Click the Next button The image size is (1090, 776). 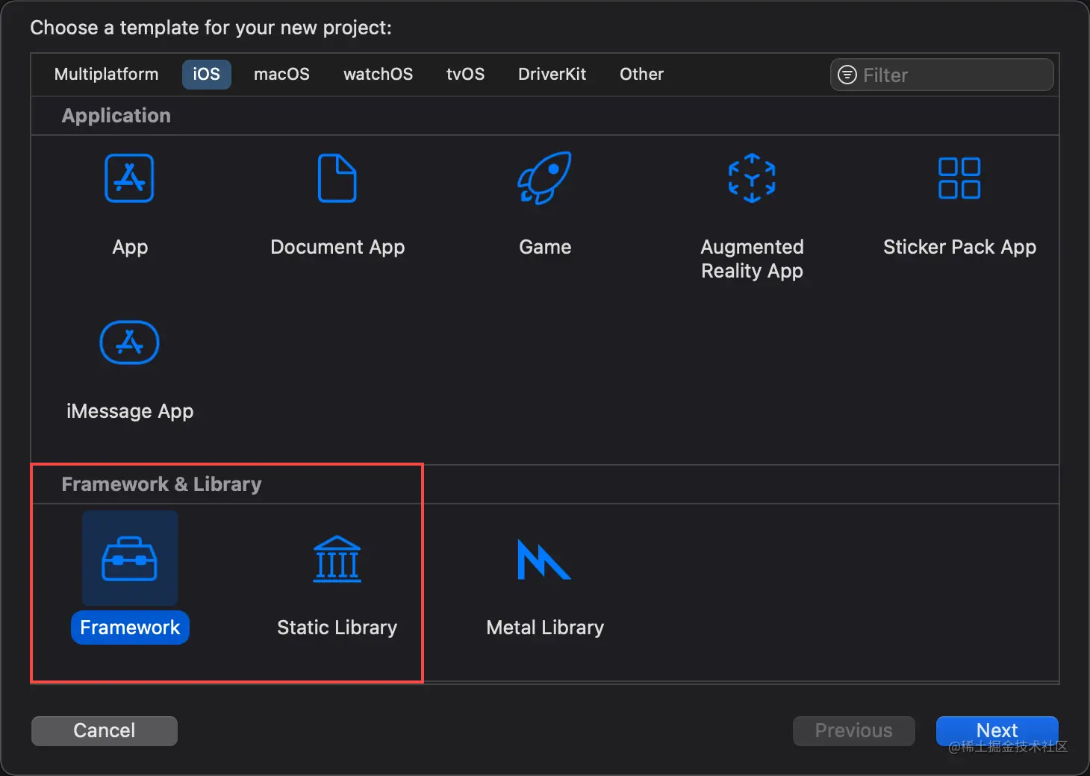pyautogui.click(x=997, y=730)
